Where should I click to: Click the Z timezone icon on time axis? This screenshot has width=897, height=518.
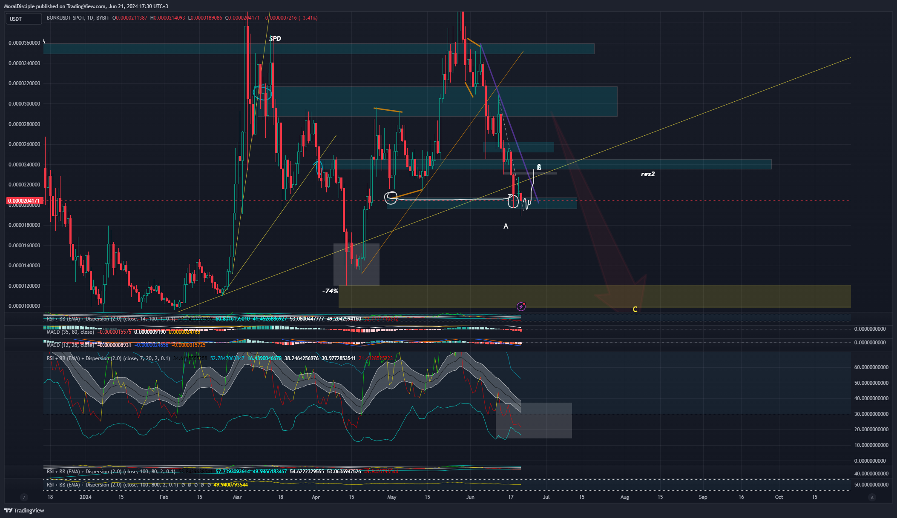click(x=24, y=497)
